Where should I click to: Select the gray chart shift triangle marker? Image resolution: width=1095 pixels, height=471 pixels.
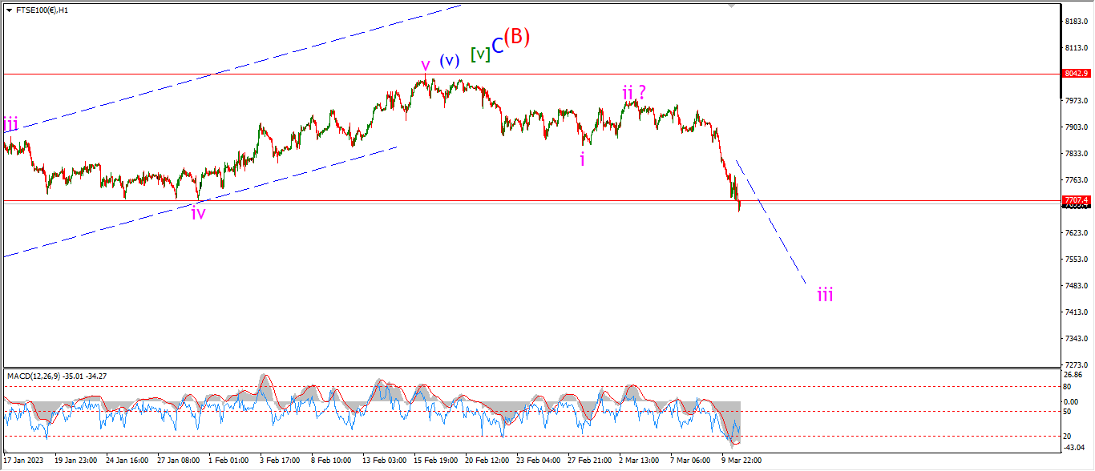[731, 6]
